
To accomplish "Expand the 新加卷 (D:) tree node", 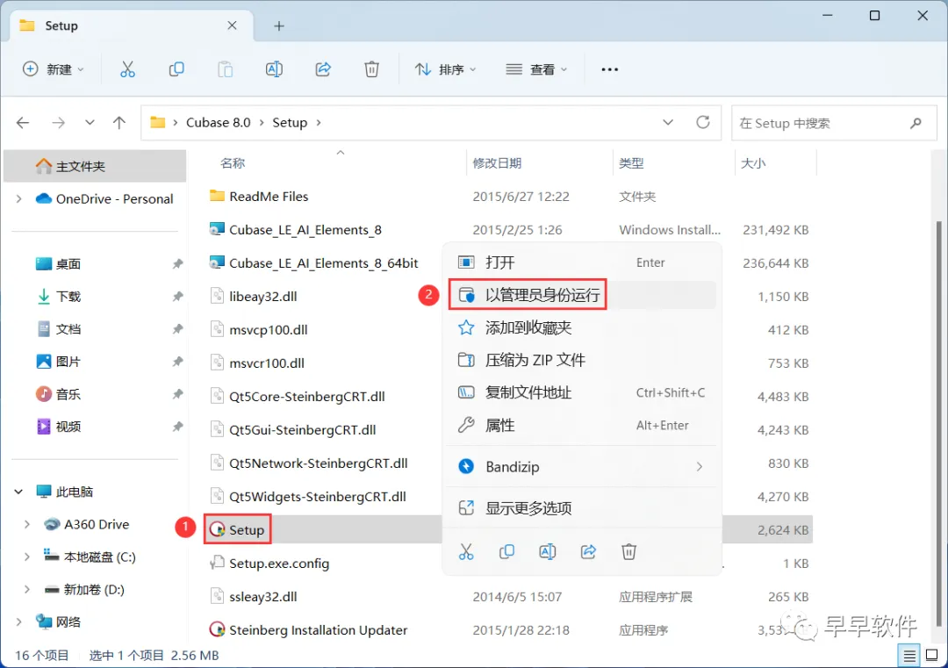I will [27, 589].
